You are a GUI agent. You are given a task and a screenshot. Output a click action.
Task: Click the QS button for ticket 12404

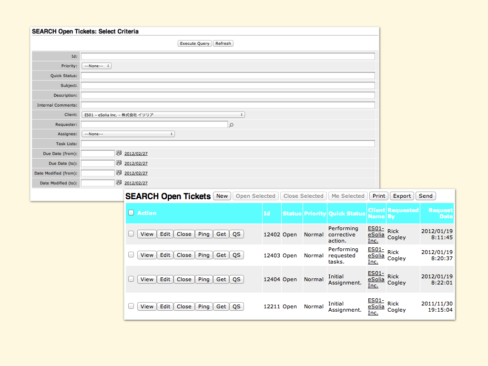coord(236,279)
